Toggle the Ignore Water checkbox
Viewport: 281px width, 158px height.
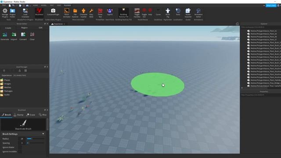20,147
